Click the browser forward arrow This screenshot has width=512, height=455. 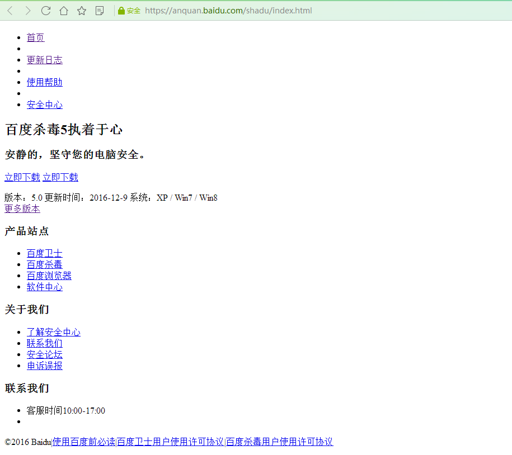tap(28, 11)
